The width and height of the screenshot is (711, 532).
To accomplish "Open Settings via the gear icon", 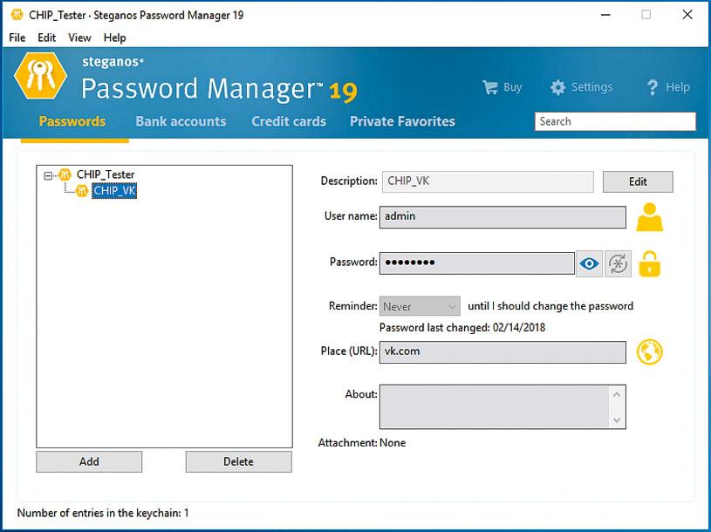I will [x=581, y=87].
